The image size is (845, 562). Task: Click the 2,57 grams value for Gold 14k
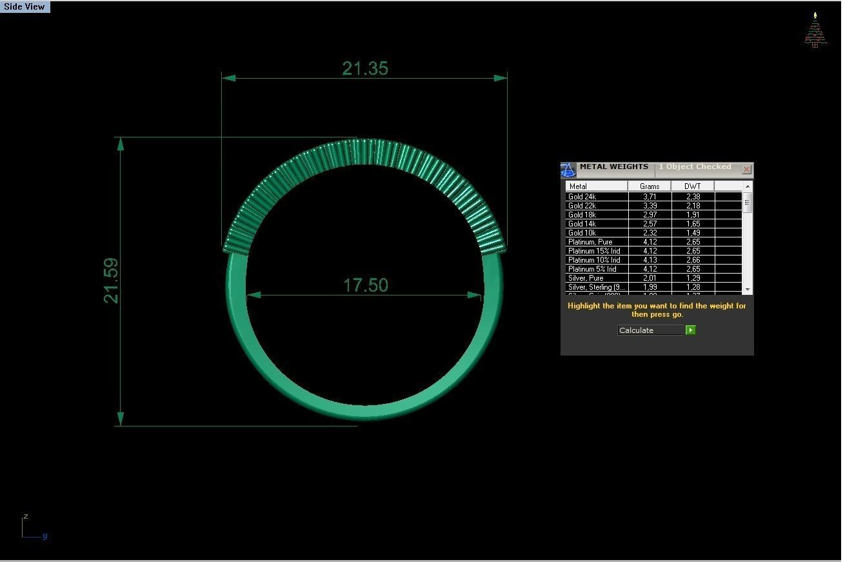650,224
